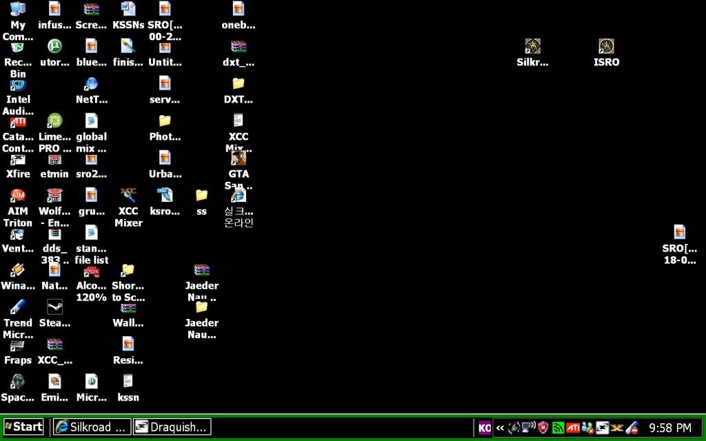The image size is (706, 441).
Task: Open the Korean-named Silkroad Online shortcut
Action: (x=239, y=195)
